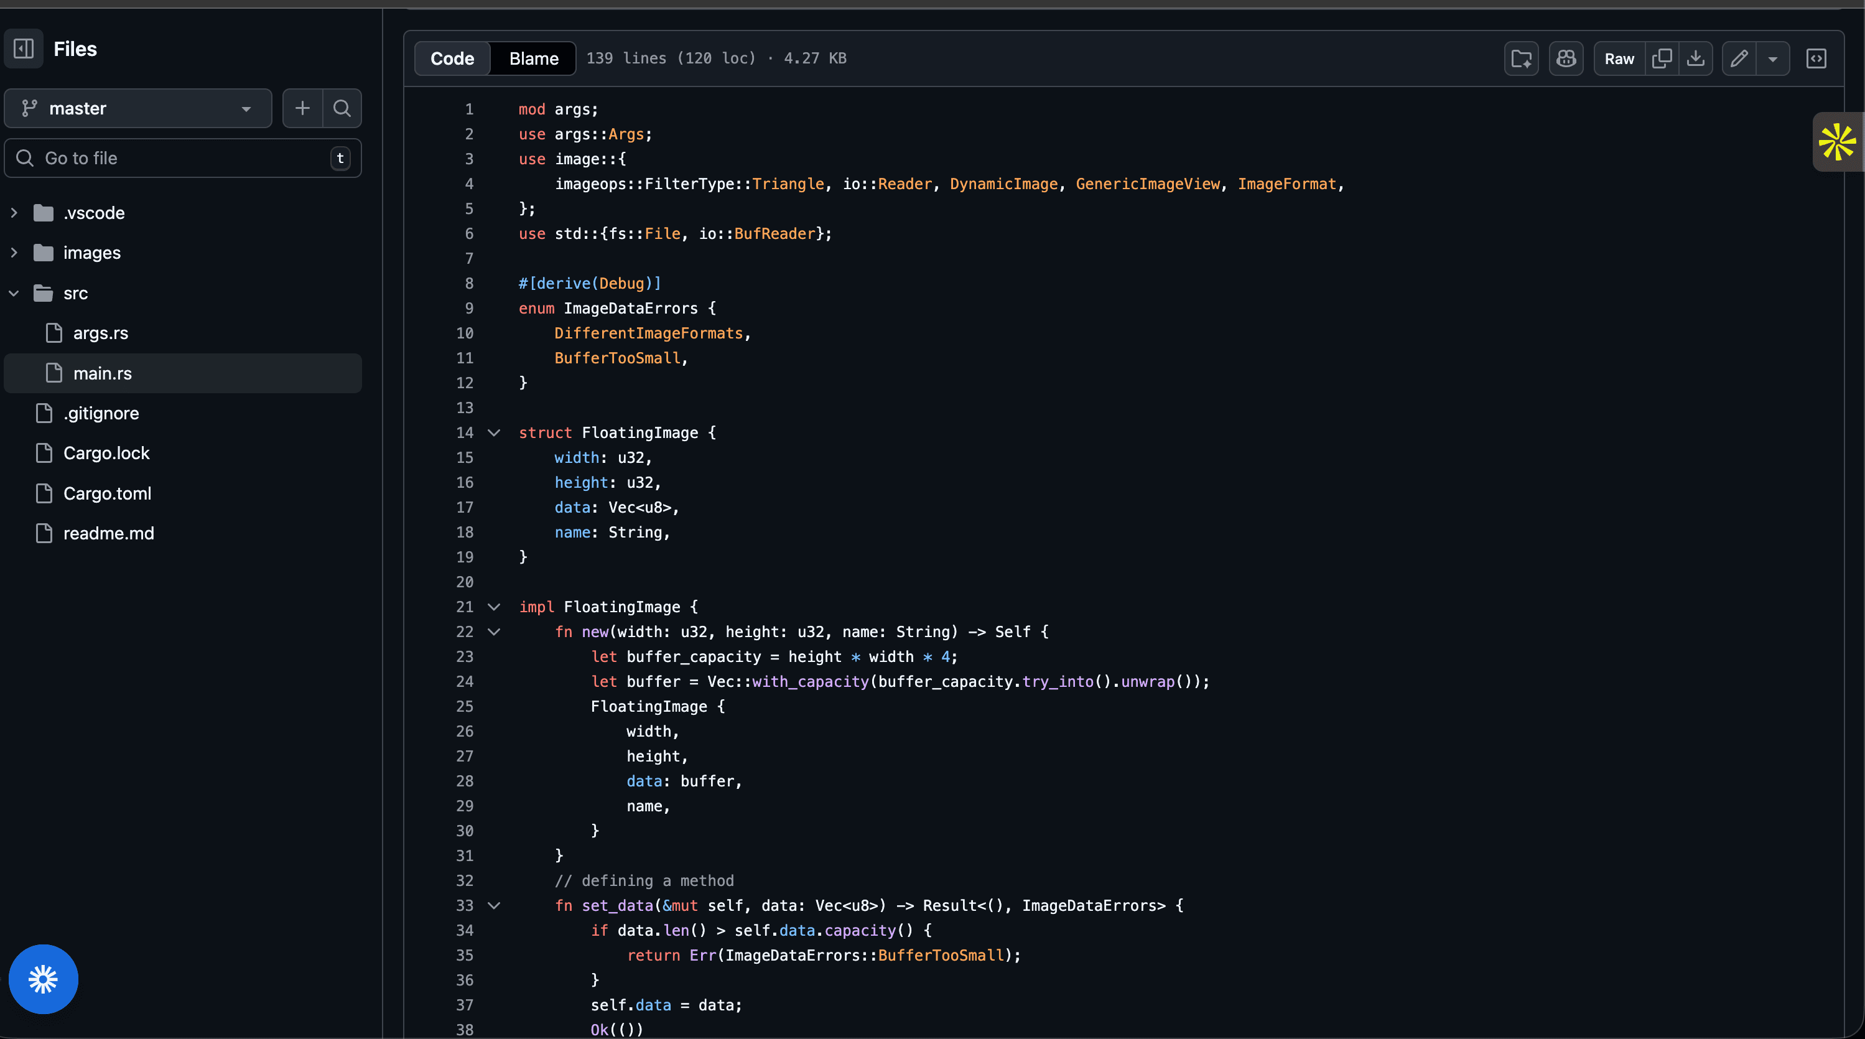Download the raw file icon
The image size is (1865, 1039).
tap(1696, 58)
